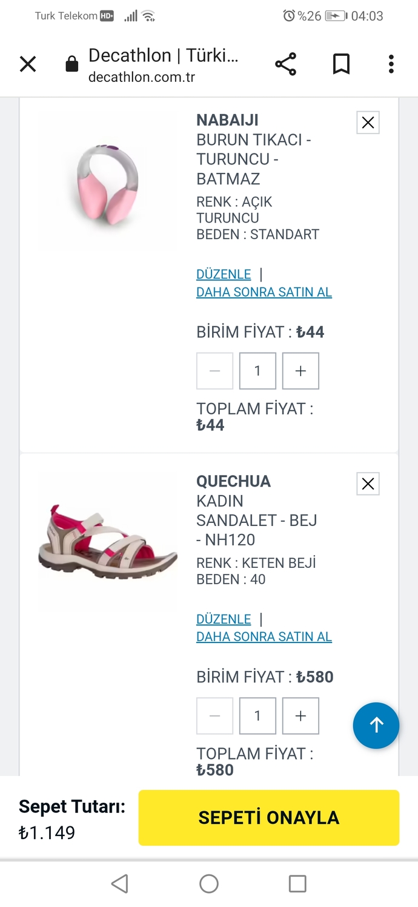View the pink nose clip product thumbnail
The image size is (418, 907).
point(107,180)
